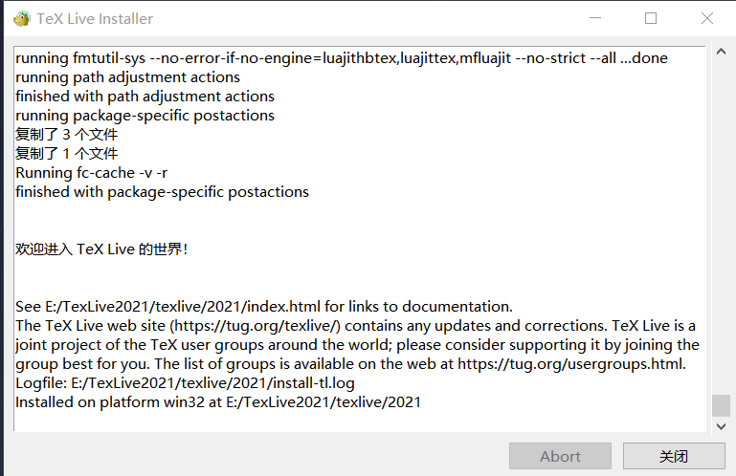Click the scrollbar up arrow
This screenshot has width=736, height=476.
tap(721, 52)
